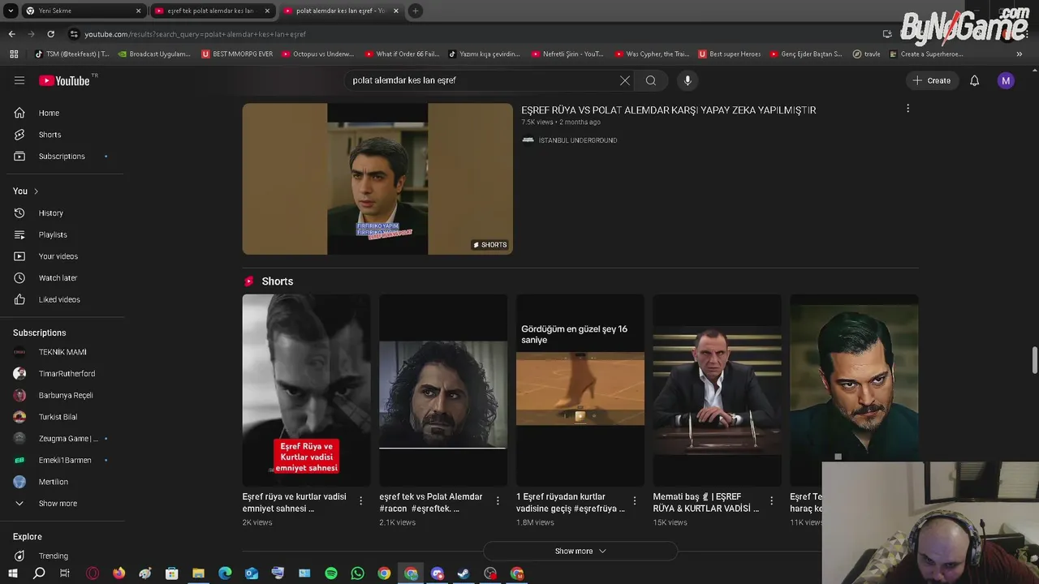Open options for the 'Eşref rüya ve kurtlar vadisi' short
The width and height of the screenshot is (1039, 584).
pos(361,501)
